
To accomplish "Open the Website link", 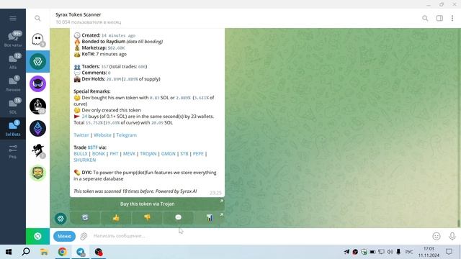I will (102, 135).
